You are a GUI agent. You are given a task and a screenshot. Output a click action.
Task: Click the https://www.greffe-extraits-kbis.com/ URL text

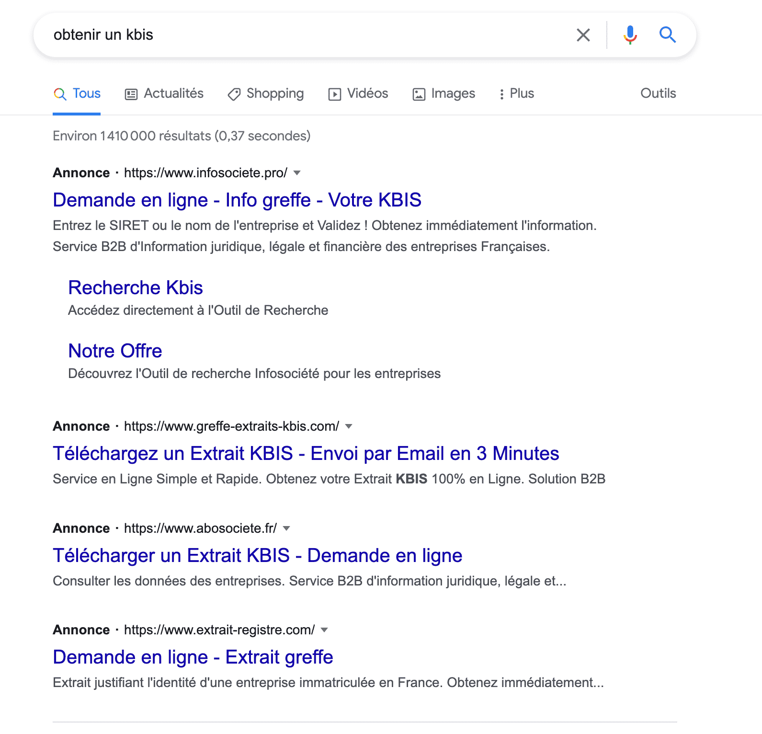coord(232,426)
